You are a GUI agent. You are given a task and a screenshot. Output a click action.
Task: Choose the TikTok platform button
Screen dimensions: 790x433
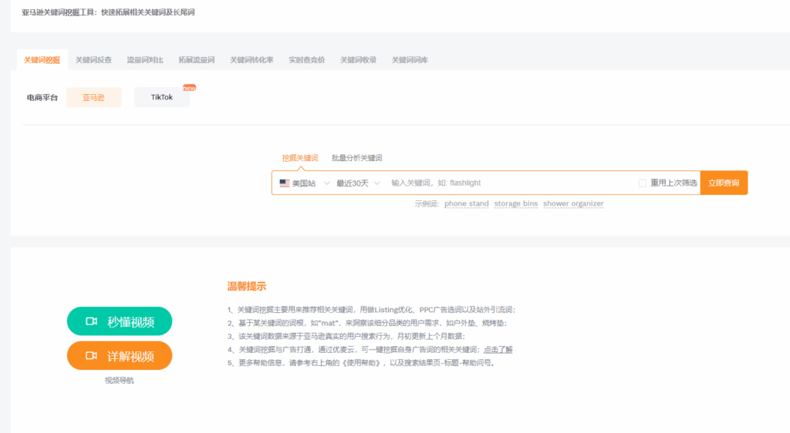(x=162, y=97)
